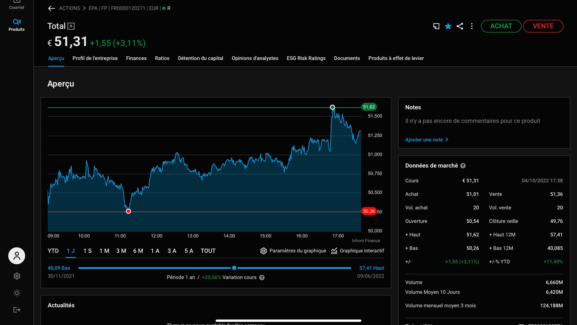Image resolution: width=577 pixels, height=325 pixels.
Task: Open the Opinions d'analystes tab
Action: tap(255, 58)
